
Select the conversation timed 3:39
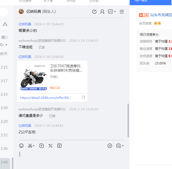[x=5, y=108]
